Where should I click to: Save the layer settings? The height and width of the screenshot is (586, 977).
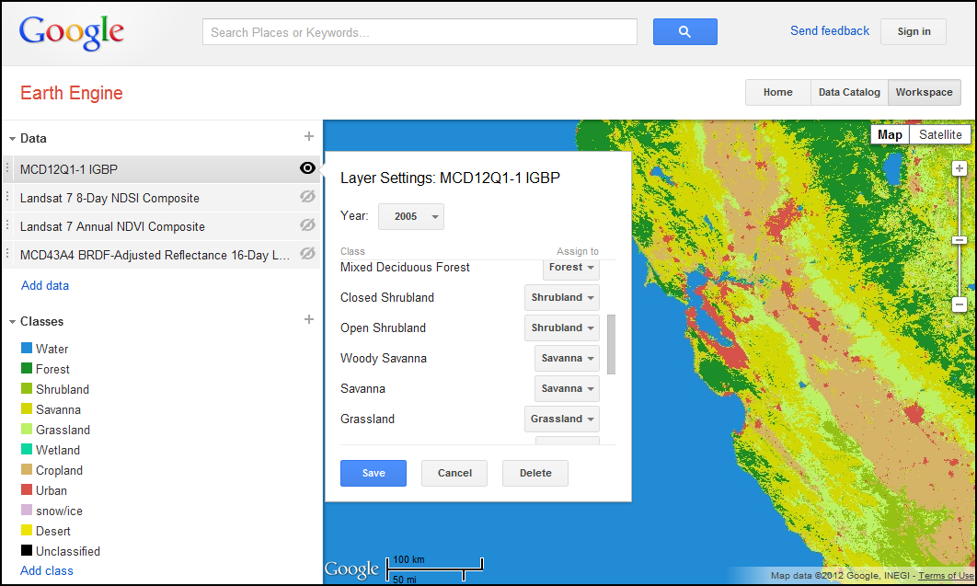374,473
